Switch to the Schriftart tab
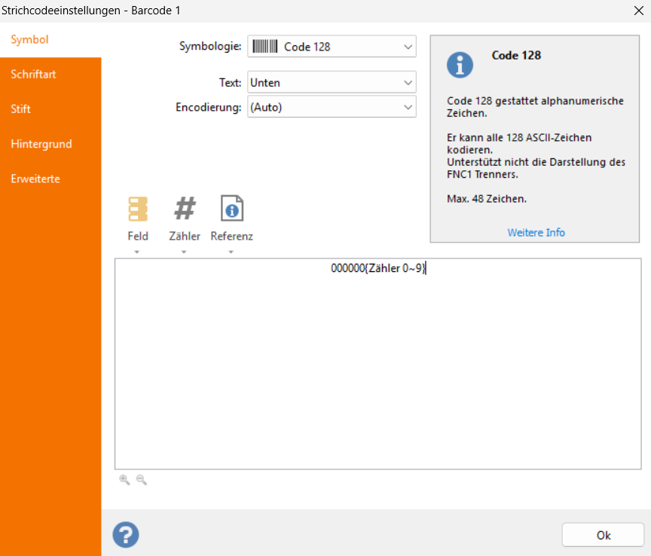The width and height of the screenshot is (651, 556). click(34, 75)
